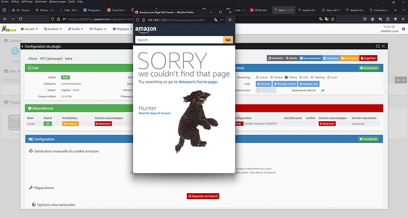
Task: Open the Outils dropdown menu
Action: pos(76,29)
